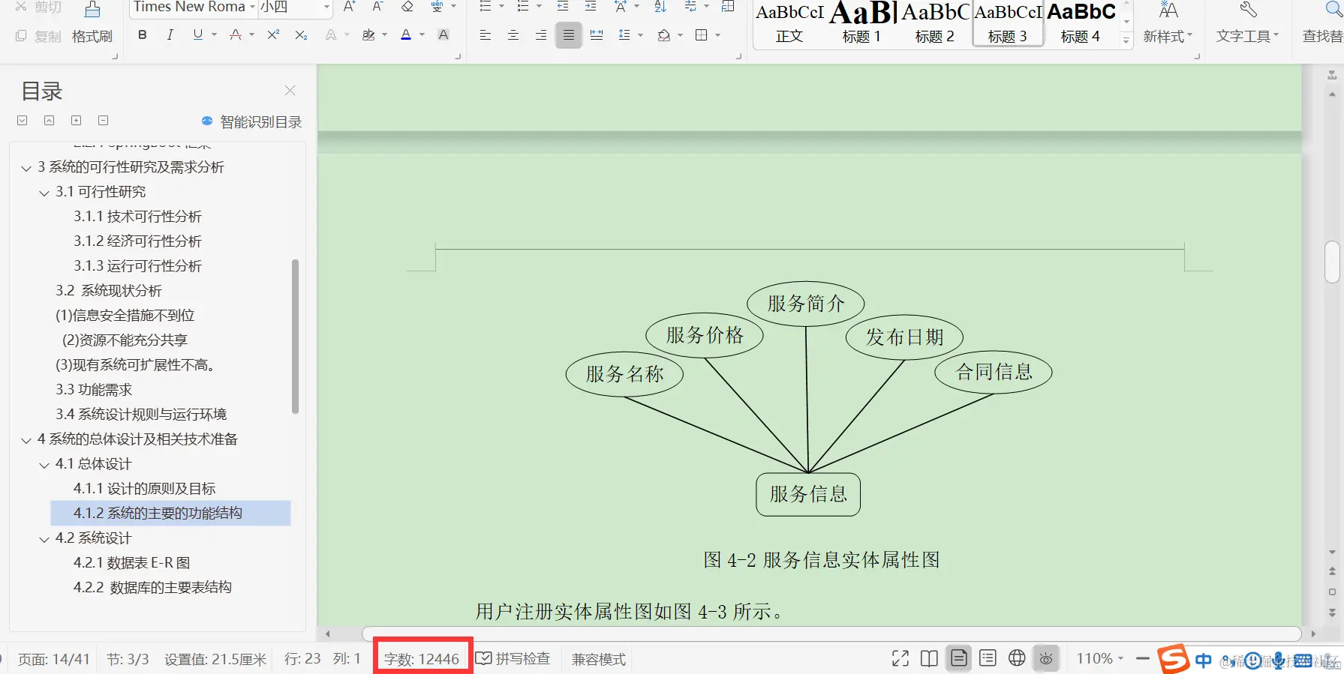The image size is (1344, 674).
Task: Align text left
Action: pyautogui.click(x=486, y=35)
